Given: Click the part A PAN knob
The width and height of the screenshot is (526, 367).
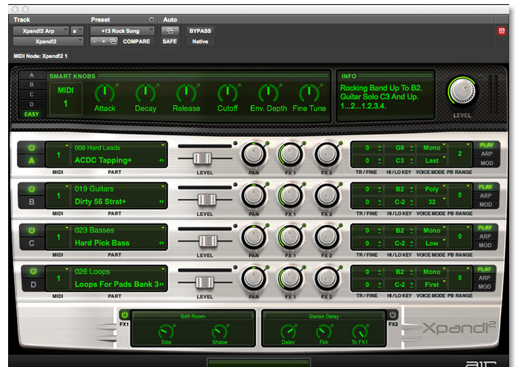Looking at the screenshot, I should [254, 154].
